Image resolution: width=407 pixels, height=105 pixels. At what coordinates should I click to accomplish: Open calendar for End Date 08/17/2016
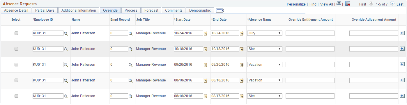tap(242, 96)
